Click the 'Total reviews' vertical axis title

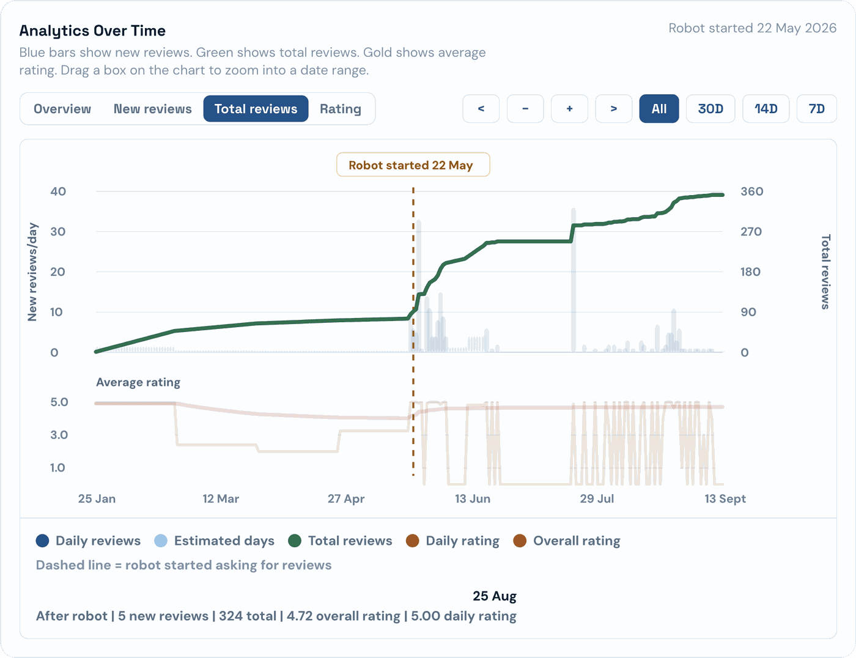825,272
